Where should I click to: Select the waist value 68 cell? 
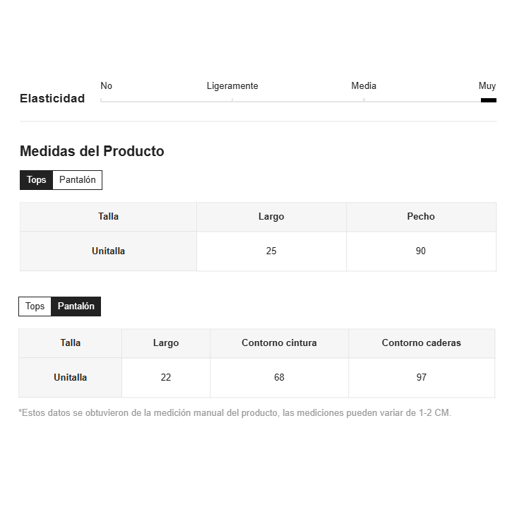coord(279,378)
